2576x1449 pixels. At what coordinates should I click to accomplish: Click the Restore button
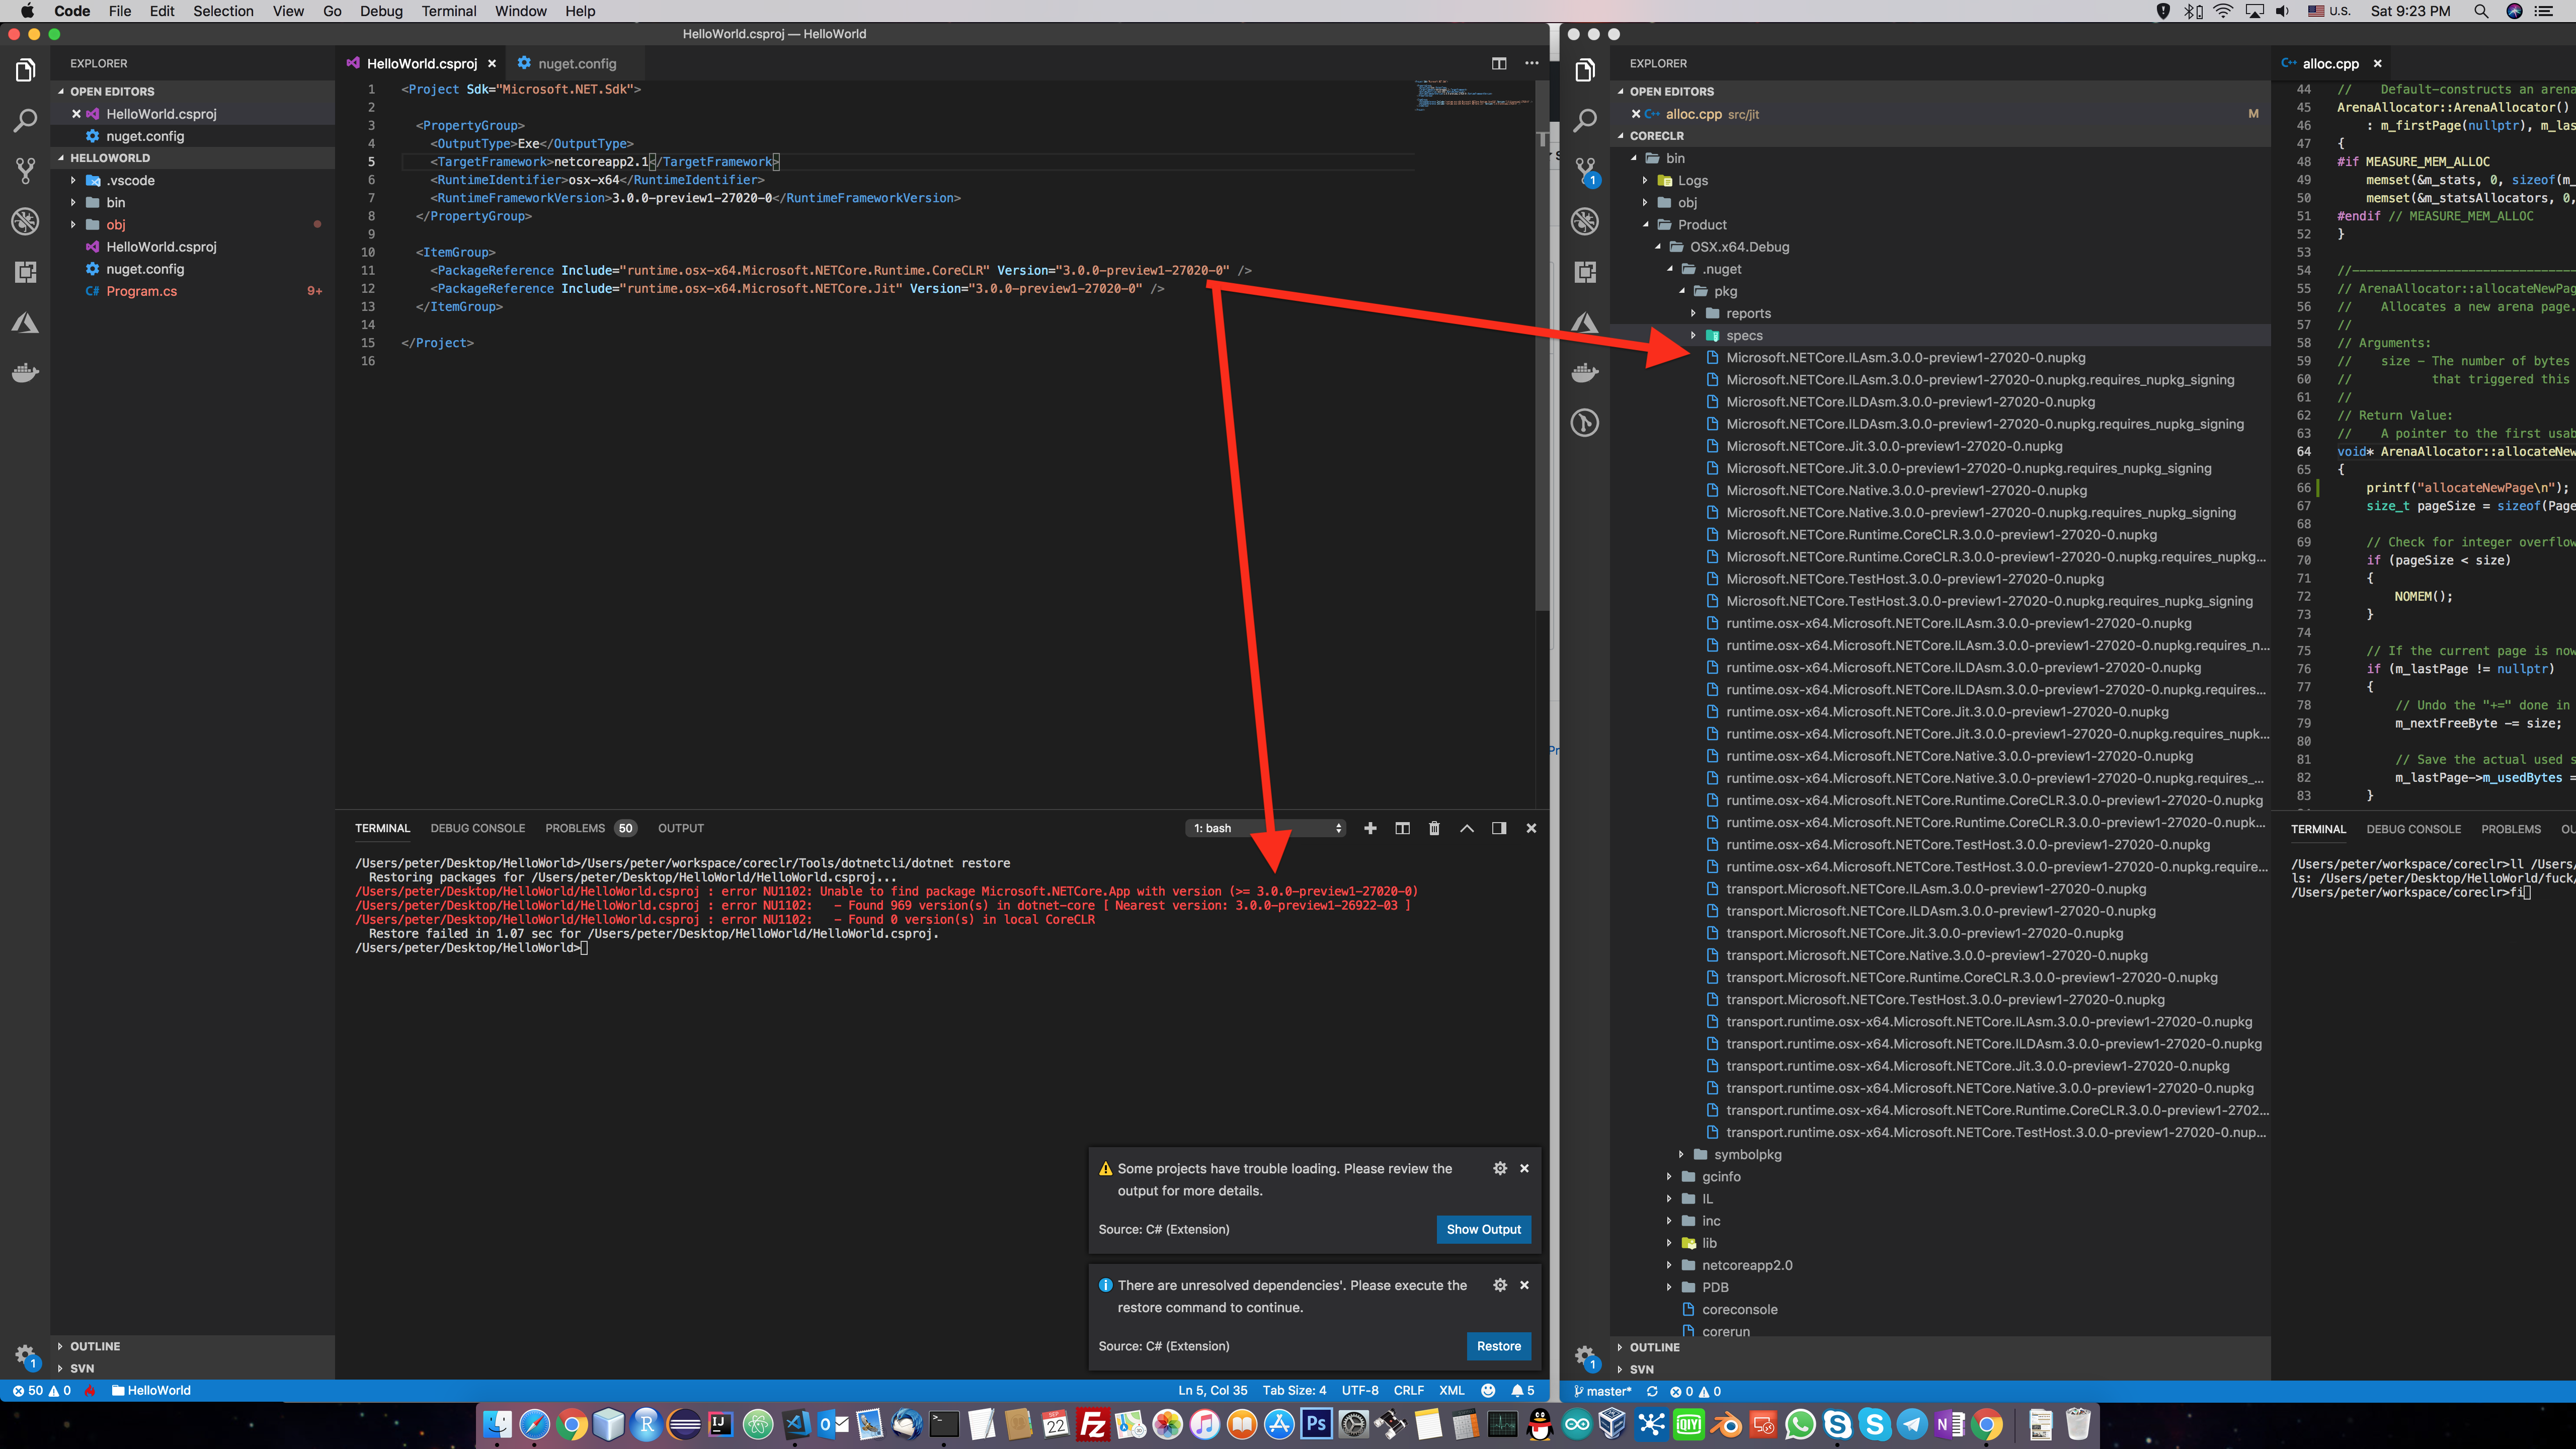point(1498,1346)
